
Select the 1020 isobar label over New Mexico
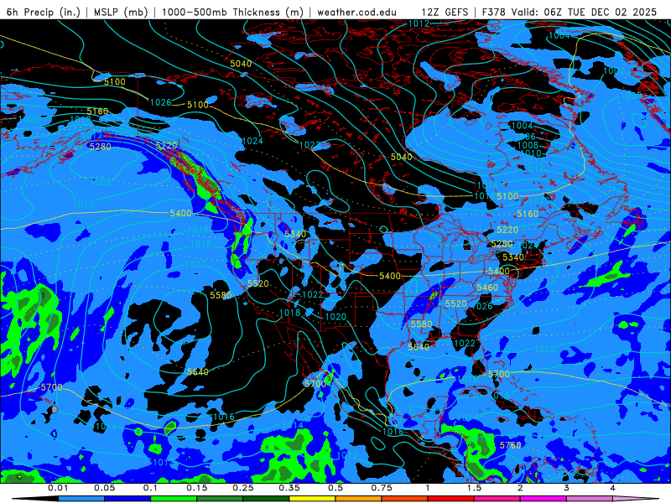click(x=335, y=317)
